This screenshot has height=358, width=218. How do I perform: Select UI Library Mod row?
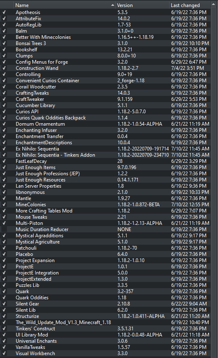(x=105, y=335)
